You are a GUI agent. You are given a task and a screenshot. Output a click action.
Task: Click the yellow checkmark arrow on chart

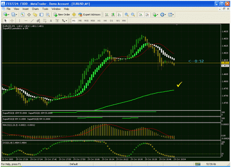[179, 84]
